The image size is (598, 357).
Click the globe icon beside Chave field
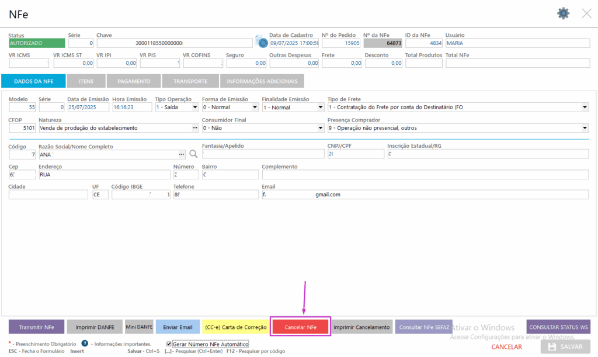click(261, 43)
